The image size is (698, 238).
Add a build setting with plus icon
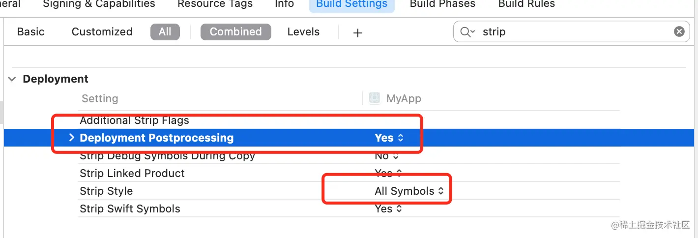pyautogui.click(x=358, y=32)
